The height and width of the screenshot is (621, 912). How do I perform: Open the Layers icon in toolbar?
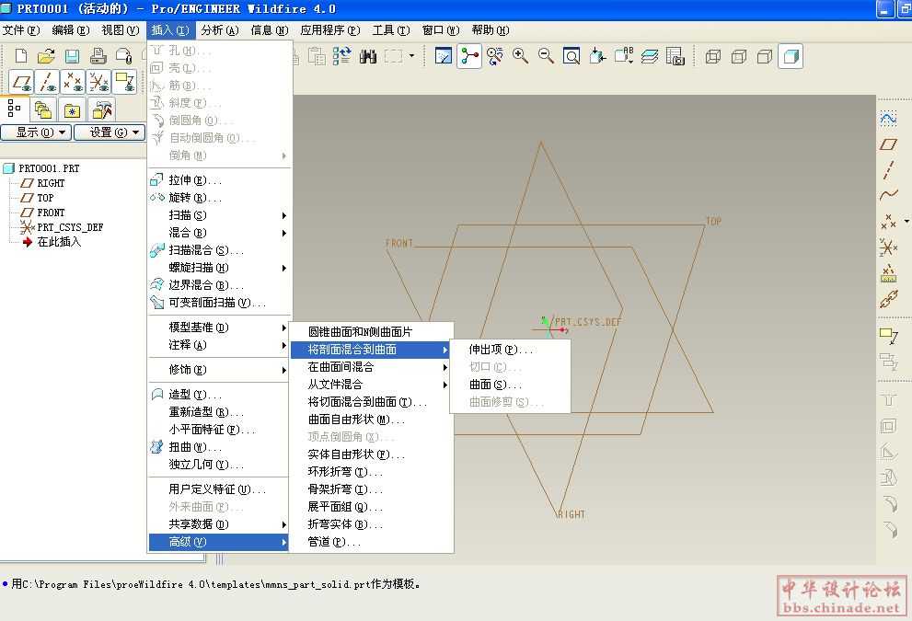[649, 56]
